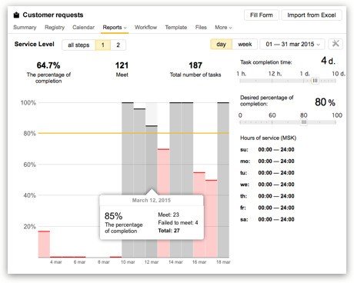Click the 121 Meet value

[x=122, y=65]
